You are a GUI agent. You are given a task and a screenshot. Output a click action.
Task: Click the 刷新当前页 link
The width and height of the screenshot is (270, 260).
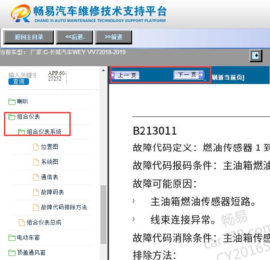pos(228,77)
